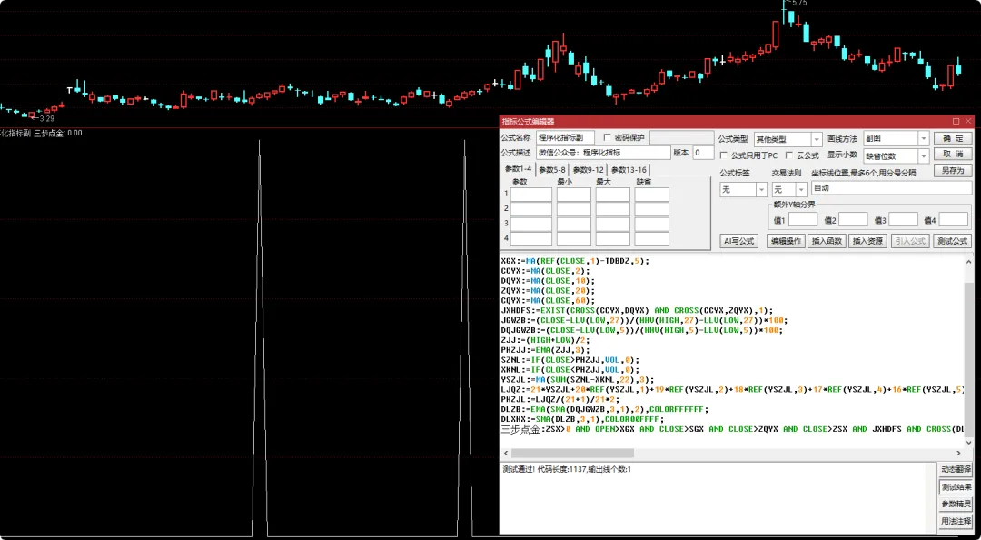Maximize the 指标公式编辑器 window

(x=956, y=121)
